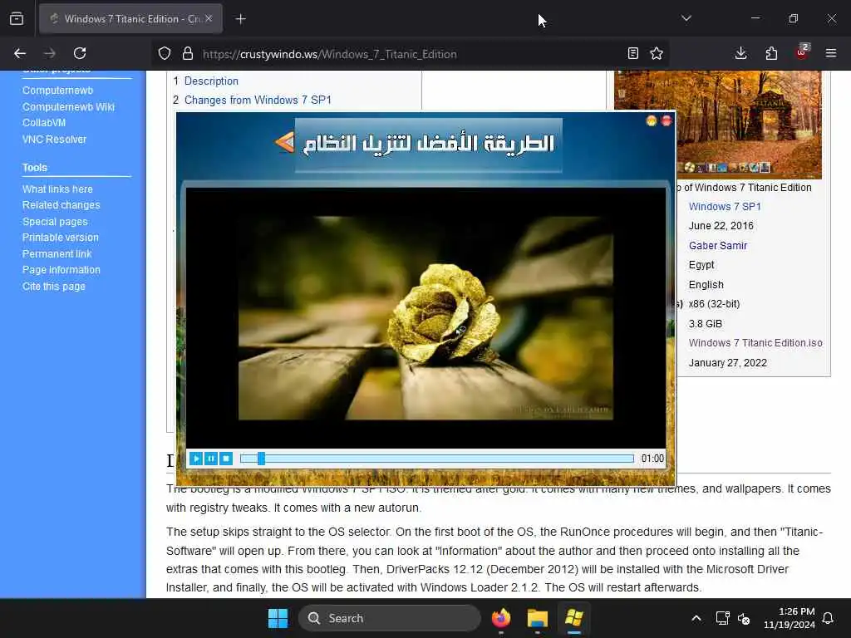851x638 pixels.
Task: Click the yellow minimize button on popup
Action: [652, 121]
